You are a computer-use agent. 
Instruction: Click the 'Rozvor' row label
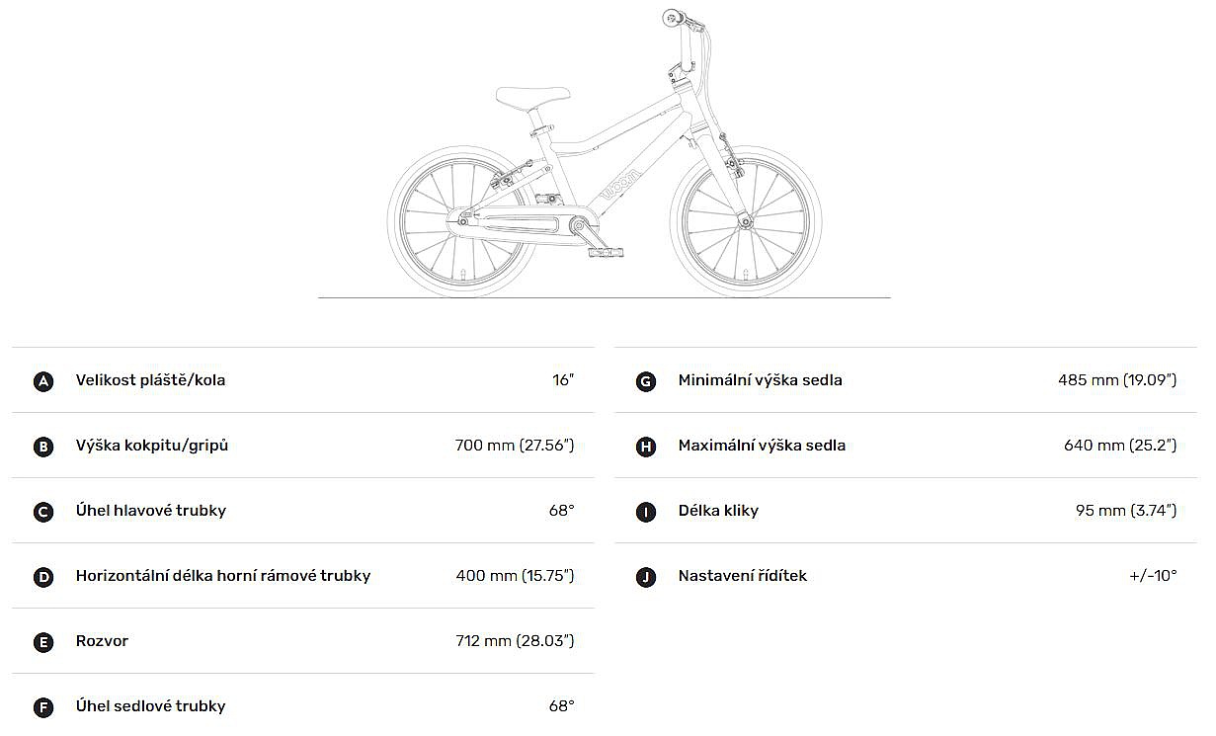(x=102, y=641)
